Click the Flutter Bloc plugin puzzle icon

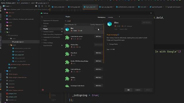(67, 46)
